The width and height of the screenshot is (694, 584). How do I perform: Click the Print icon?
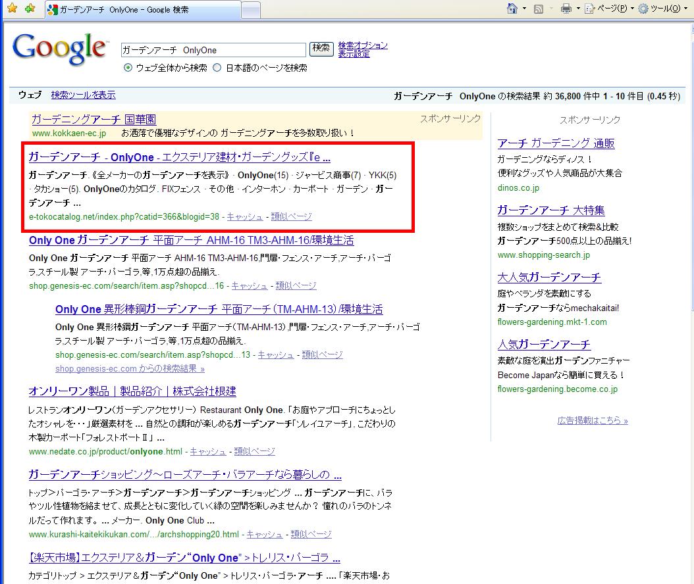(x=566, y=9)
